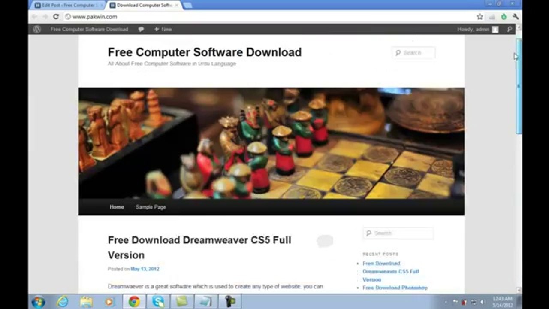This screenshot has height=309, width=549.
Task: Open comments via the admin bar bubble icon
Action: [x=141, y=29]
